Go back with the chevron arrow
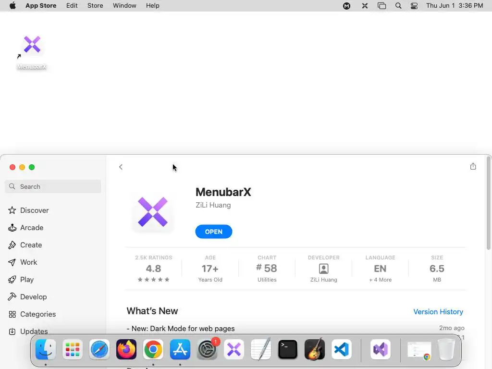Screen dimensions: 492x369 (121, 167)
